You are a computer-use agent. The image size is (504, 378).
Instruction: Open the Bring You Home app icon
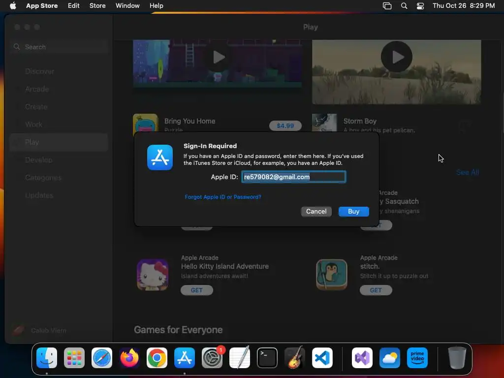146,123
